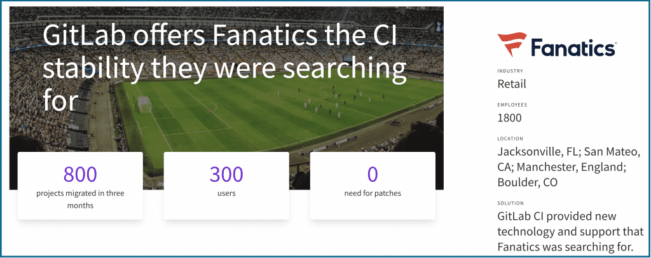Click the projects migrated in three months caption
The height and width of the screenshot is (258, 651).
[x=80, y=199]
